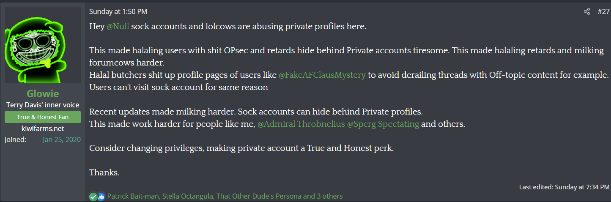Visit the @Sperg Spectating profile mention

click(x=383, y=124)
